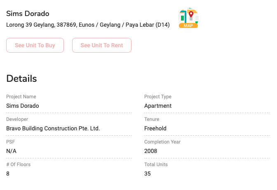Select the Project Type label
Viewport: 277px width, 190px height.
[x=158, y=97]
